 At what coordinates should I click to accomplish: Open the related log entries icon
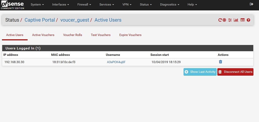[x=242, y=20]
